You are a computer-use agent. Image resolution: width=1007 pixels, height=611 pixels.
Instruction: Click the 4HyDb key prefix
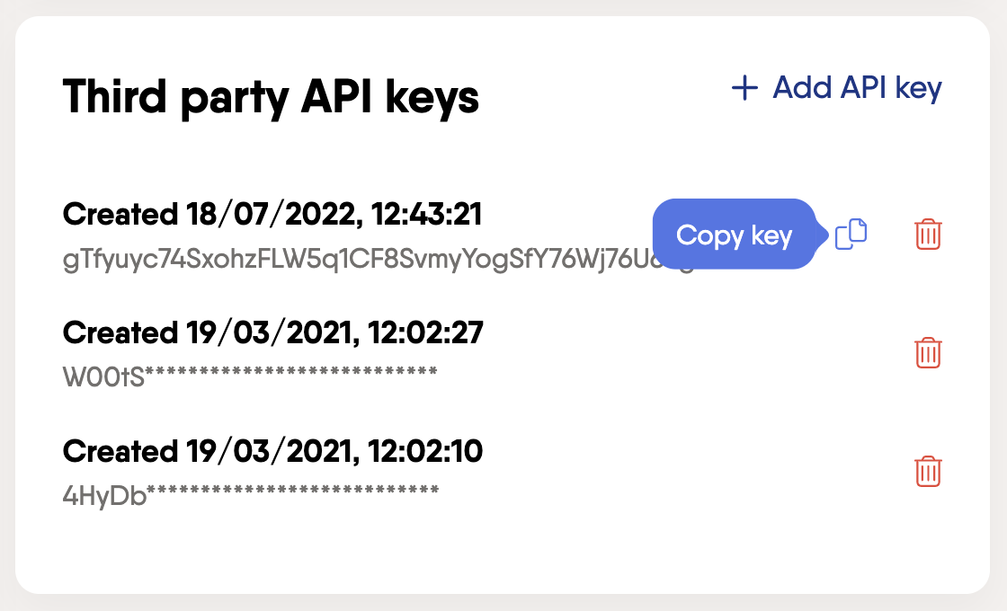point(104,495)
